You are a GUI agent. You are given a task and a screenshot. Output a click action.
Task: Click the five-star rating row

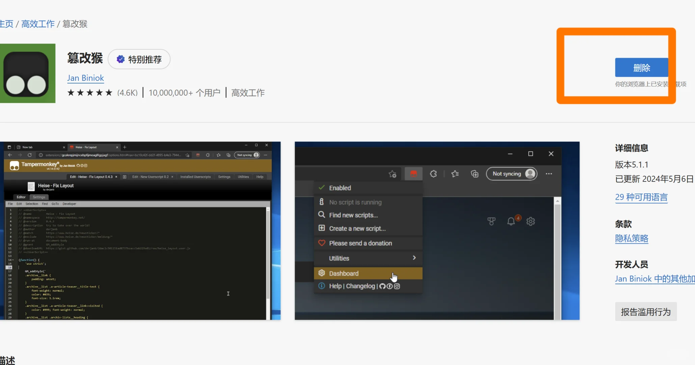pyautogui.click(x=90, y=93)
